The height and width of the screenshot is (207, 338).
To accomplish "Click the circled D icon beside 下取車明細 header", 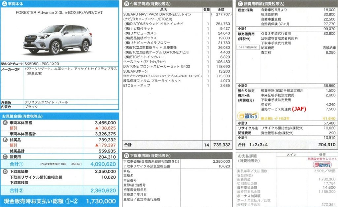I will click(x=126, y=155).
